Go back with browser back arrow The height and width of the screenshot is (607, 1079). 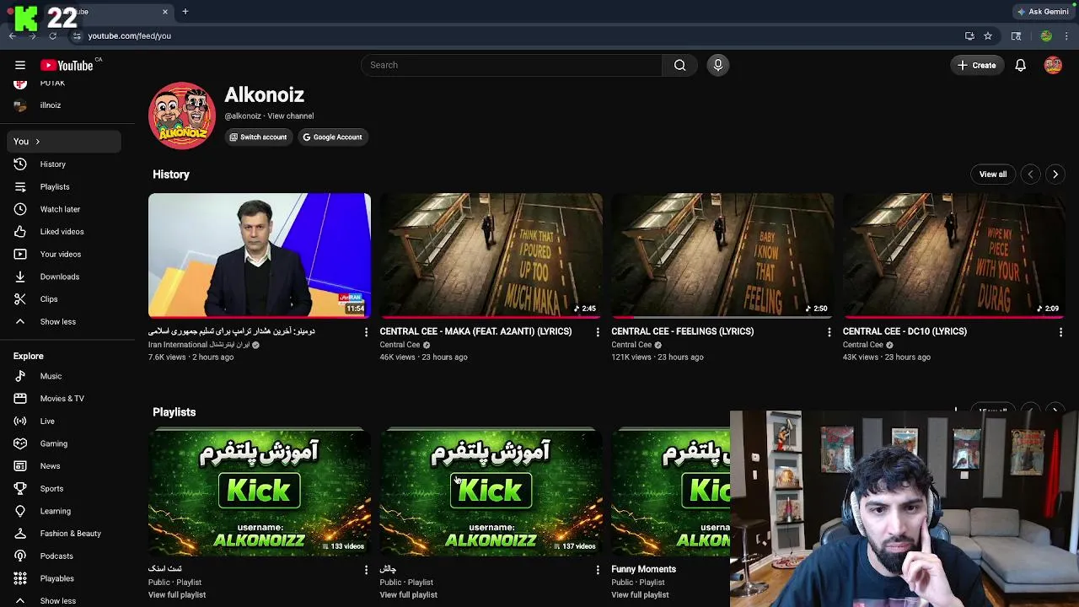click(13, 36)
